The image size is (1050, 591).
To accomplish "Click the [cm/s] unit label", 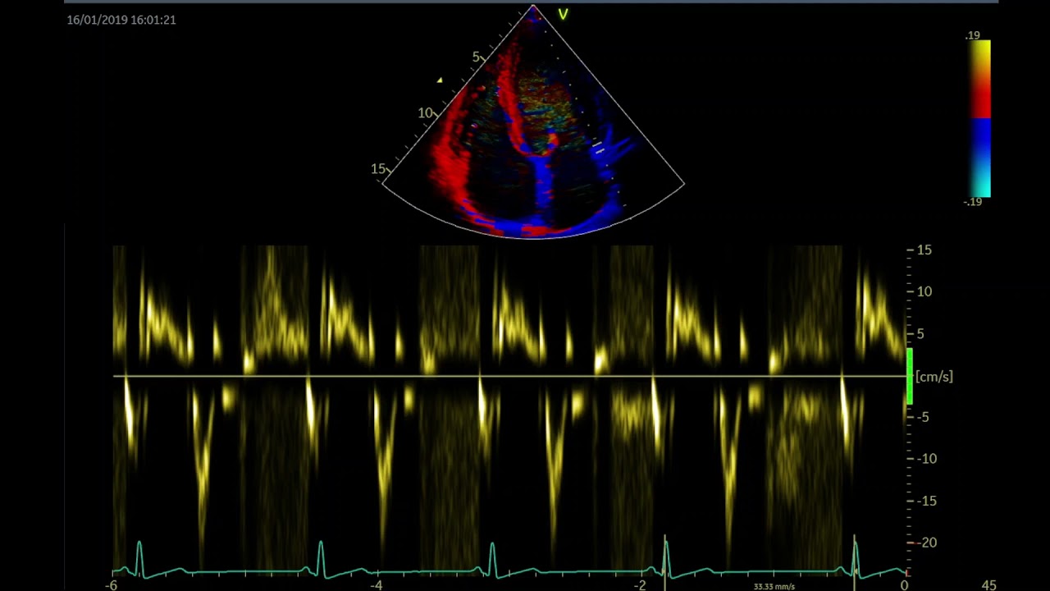I will click(934, 377).
